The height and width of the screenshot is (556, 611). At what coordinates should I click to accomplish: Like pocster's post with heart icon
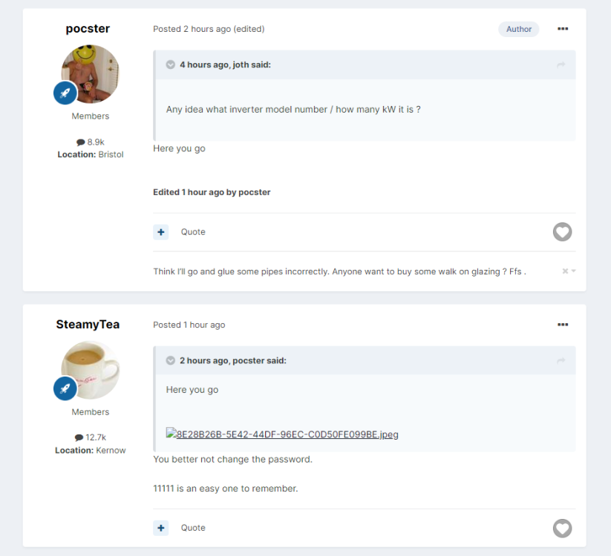tap(562, 232)
